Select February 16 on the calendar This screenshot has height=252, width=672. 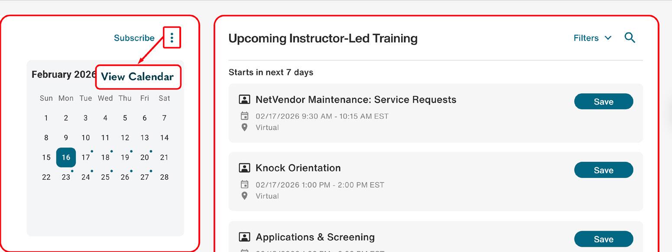pyautogui.click(x=66, y=157)
